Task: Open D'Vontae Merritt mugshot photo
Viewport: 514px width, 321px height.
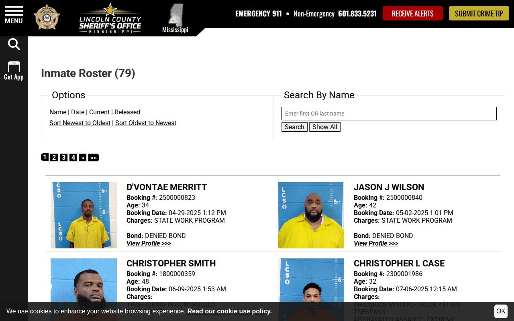Action: pos(84,215)
